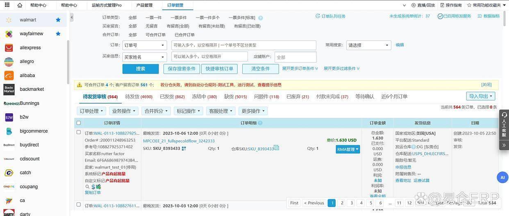Open the 合并拆分 dropdown menu
The height and width of the screenshot is (216, 509).
pos(156,111)
